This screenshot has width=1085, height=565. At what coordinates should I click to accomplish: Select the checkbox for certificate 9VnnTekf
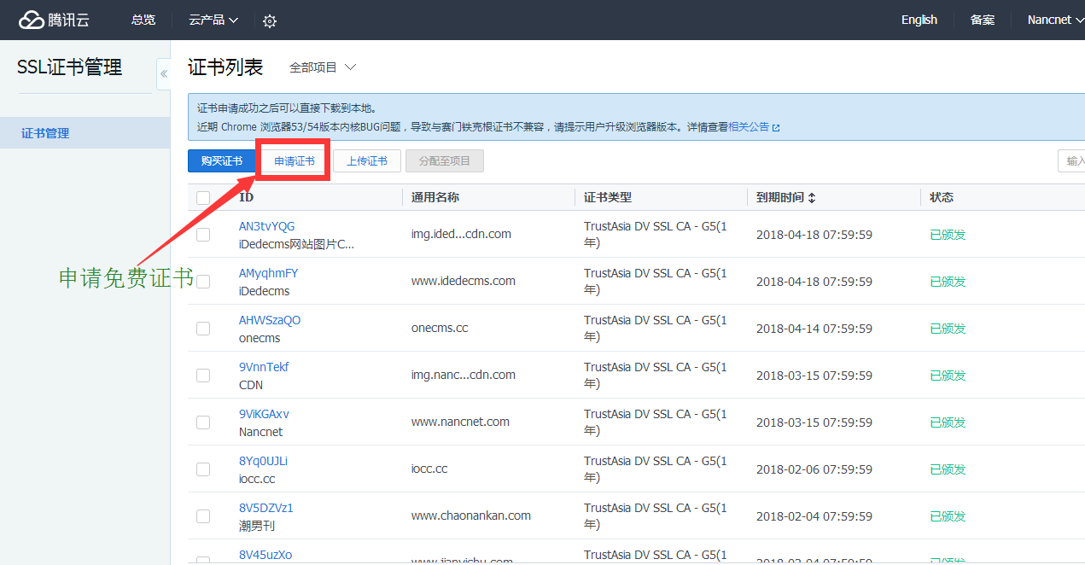click(203, 376)
